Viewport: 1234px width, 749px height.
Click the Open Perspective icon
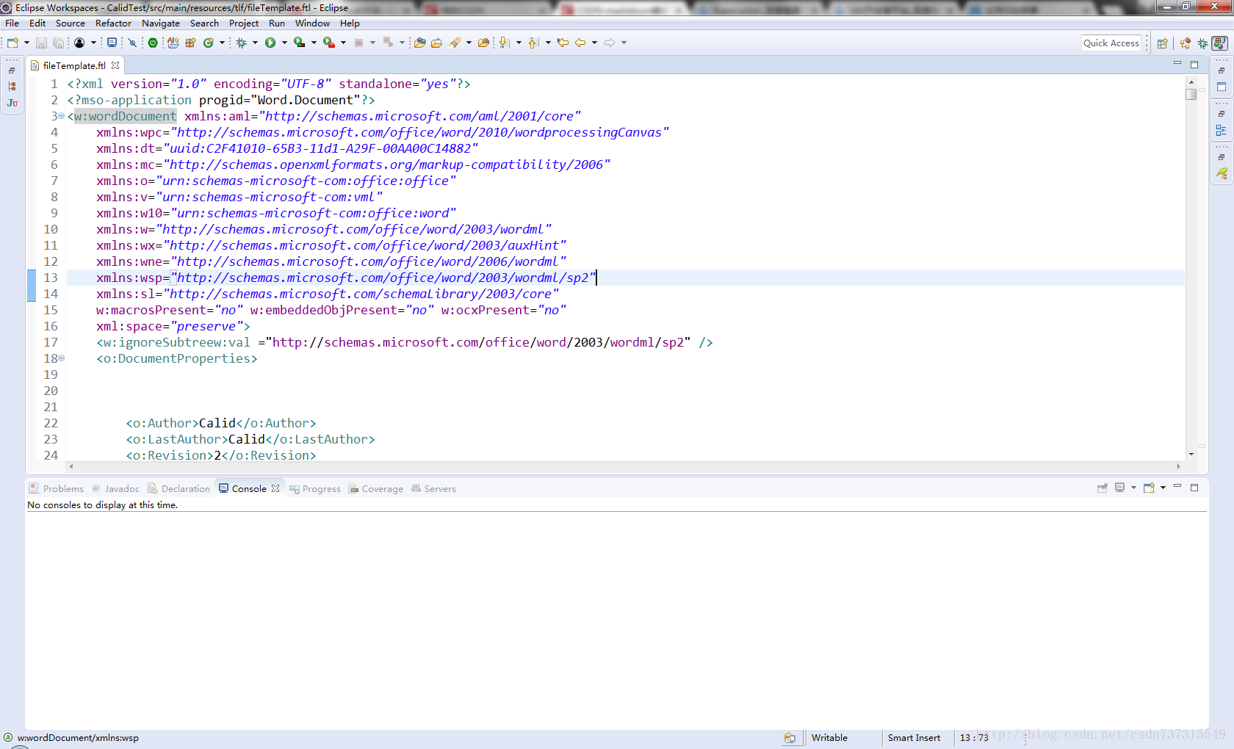point(1163,43)
